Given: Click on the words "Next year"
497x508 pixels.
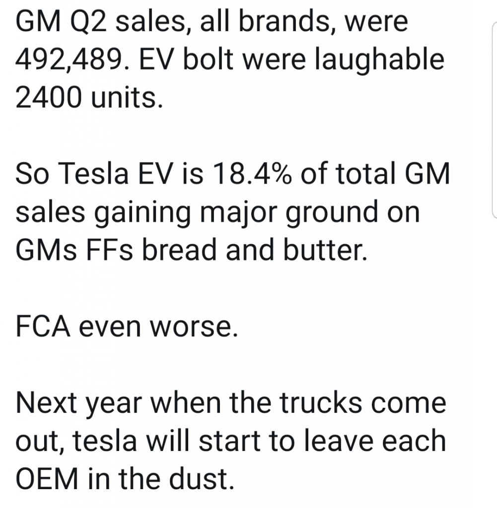Looking at the screenshot, I should tap(79, 403).
